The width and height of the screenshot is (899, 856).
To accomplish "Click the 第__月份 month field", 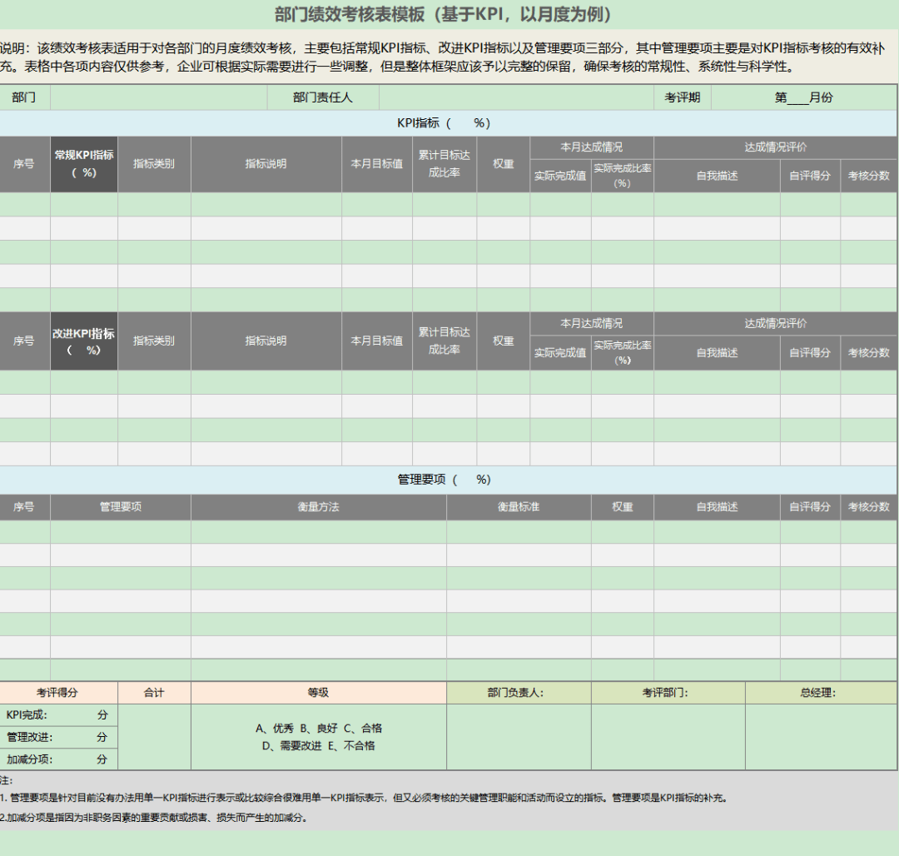I will pyautogui.click(x=803, y=97).
